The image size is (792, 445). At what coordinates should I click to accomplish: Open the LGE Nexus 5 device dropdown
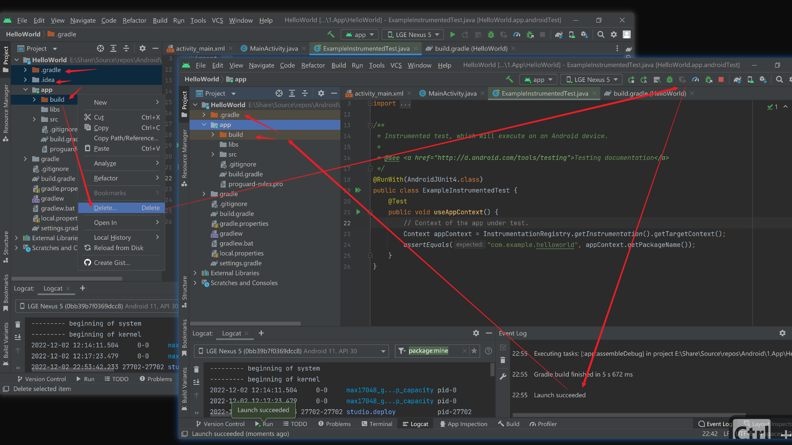tap(591, 80)
